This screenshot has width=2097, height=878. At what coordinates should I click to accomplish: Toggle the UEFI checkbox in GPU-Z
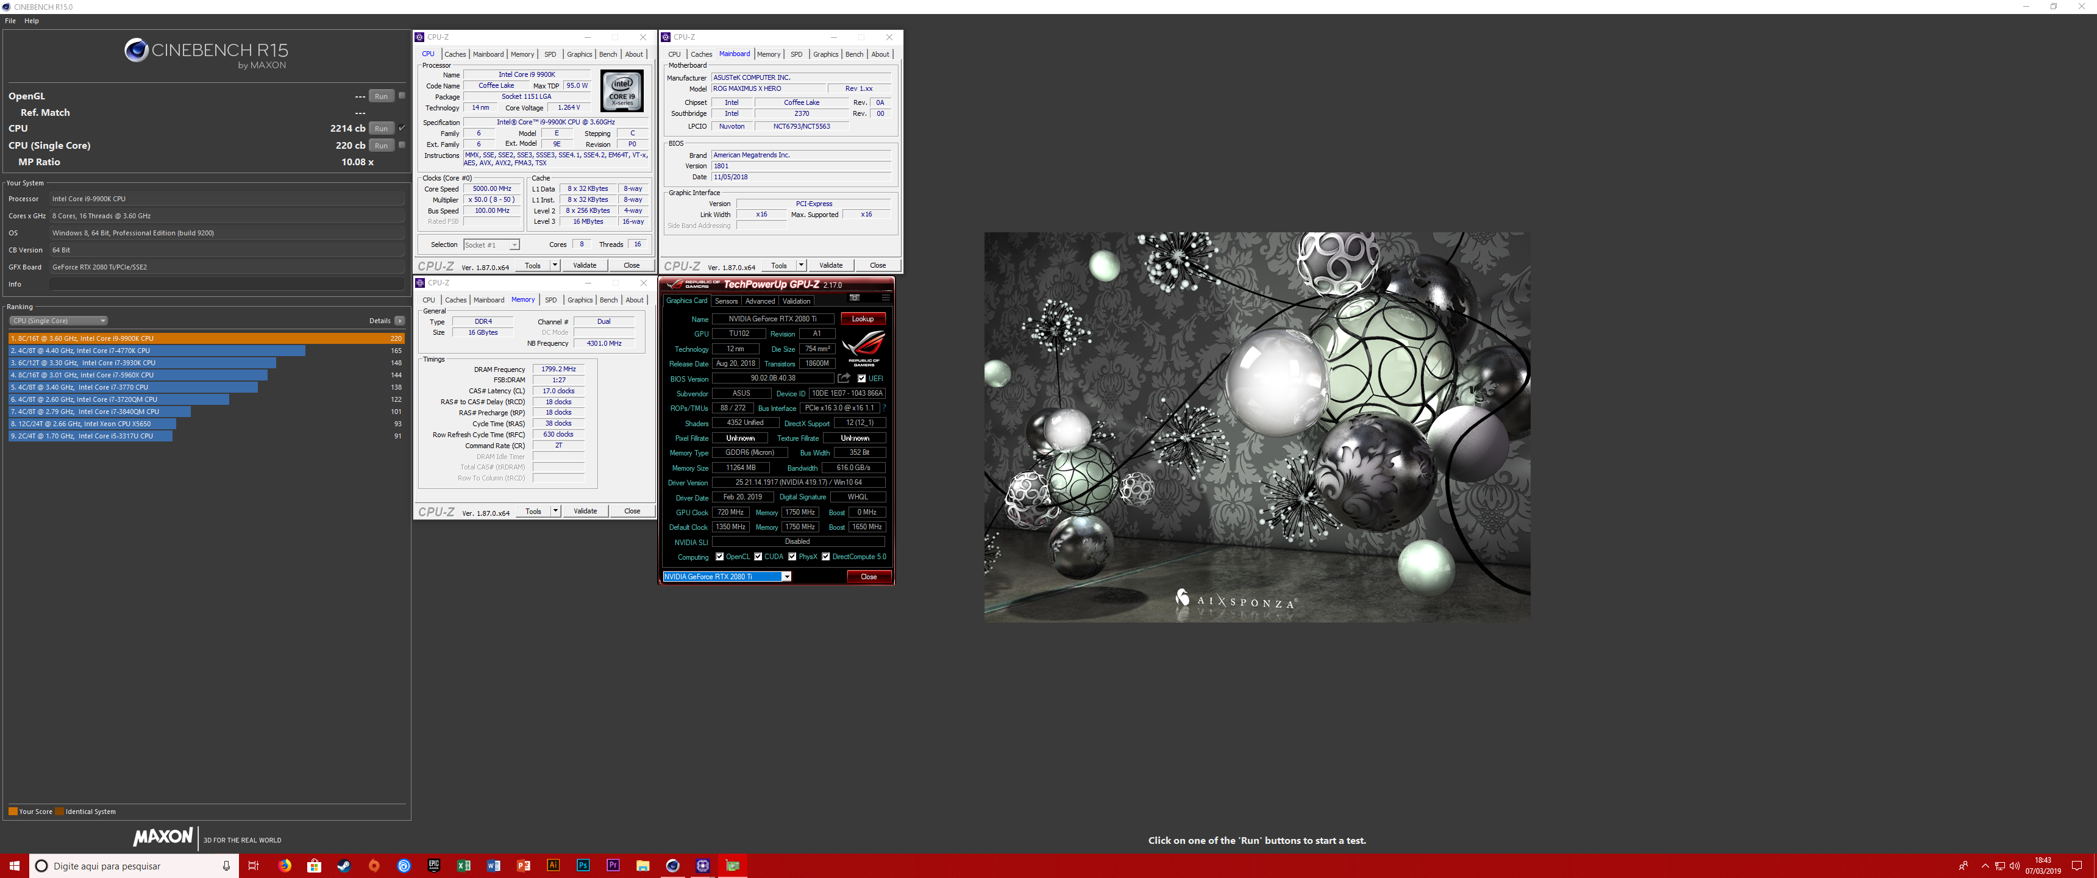(x=861, y=379)
